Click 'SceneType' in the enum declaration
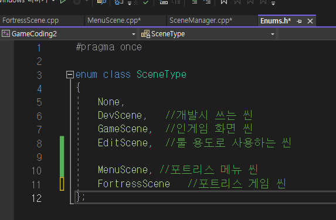The width and height of the screenshot is (336, 220). click(x=161, y=75)
